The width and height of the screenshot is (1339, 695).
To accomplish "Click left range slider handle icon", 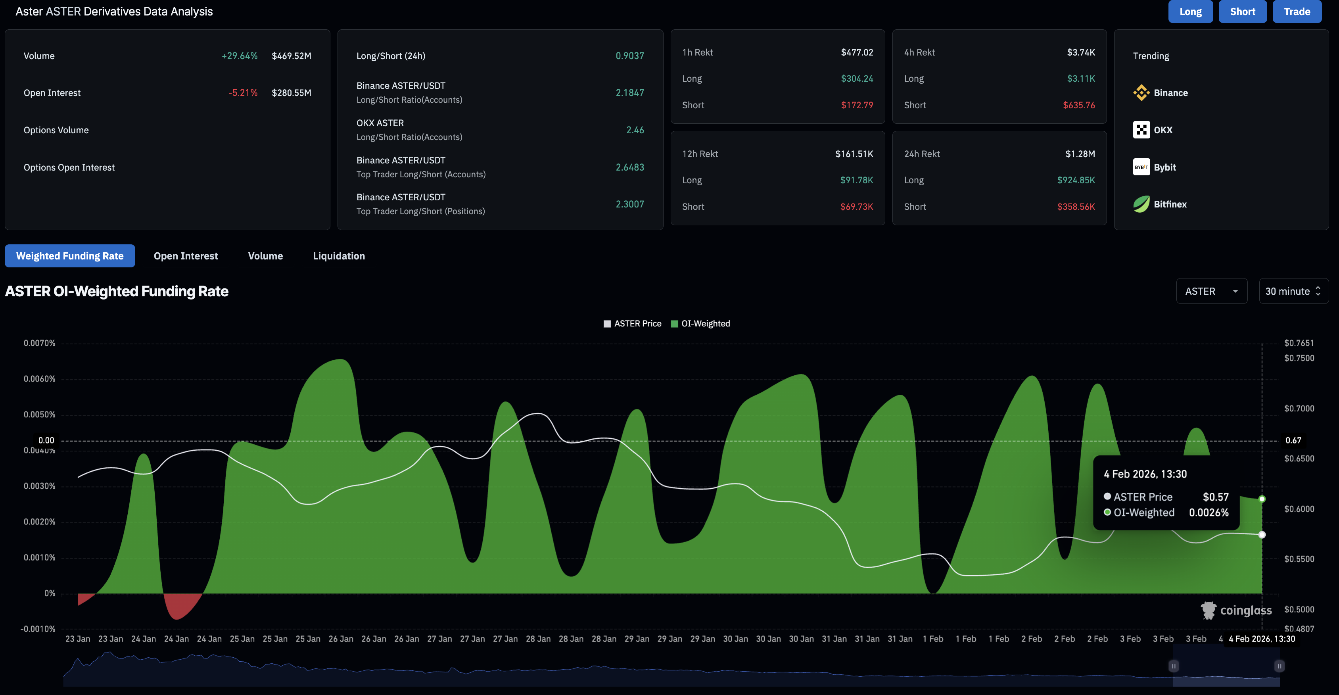I will click(x=1173, y=666).
